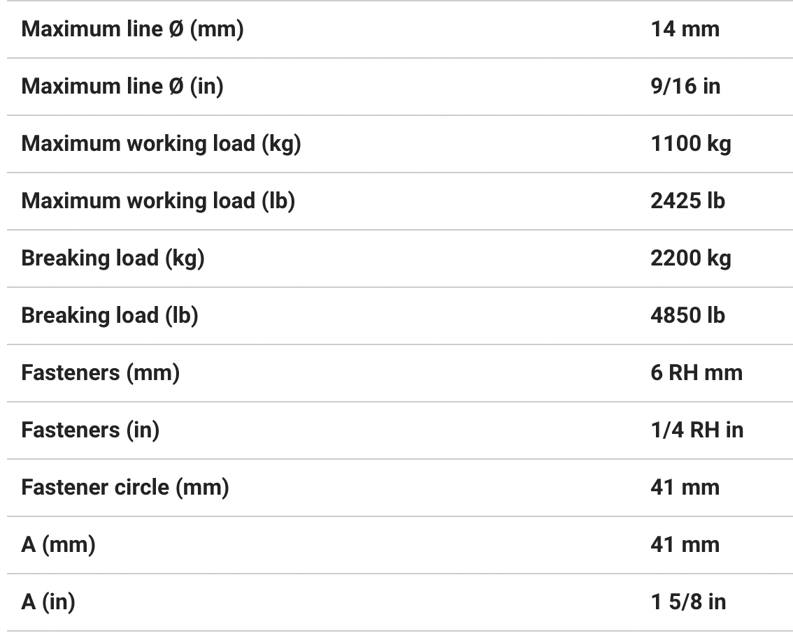Select the 1100 kg value
Screen dimensions: 793x640
tap(690, 144)
